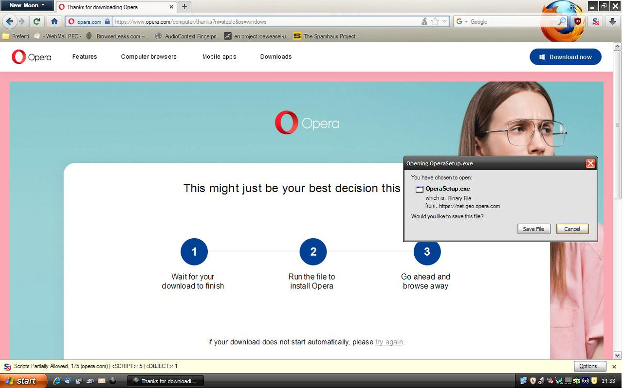Click the https://net.geo.opera.com source text

tap(469, 206)
